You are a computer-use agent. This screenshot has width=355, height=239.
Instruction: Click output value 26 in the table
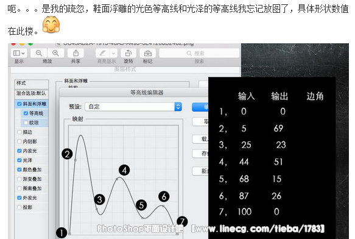[276, 196]
